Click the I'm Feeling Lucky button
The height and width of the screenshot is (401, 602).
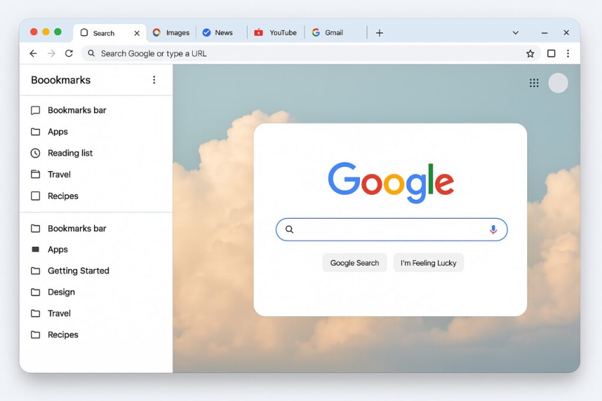[x=429, y=262]
